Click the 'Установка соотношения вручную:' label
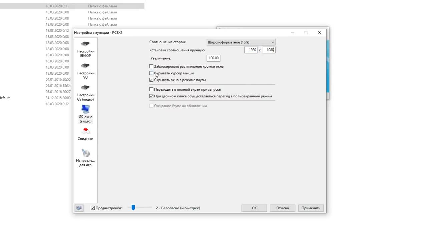The width and height of the screenshot is (427, 240). pyautogui.click(x=177, y=50)
